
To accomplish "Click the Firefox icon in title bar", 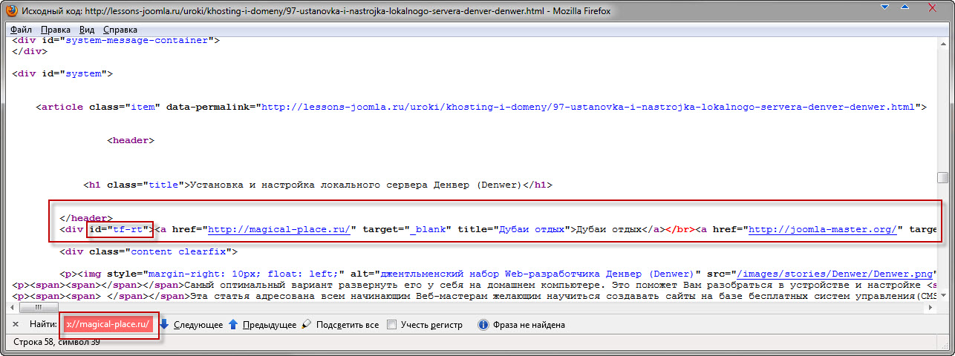I will pyautogui.click(x=12, y=11).
